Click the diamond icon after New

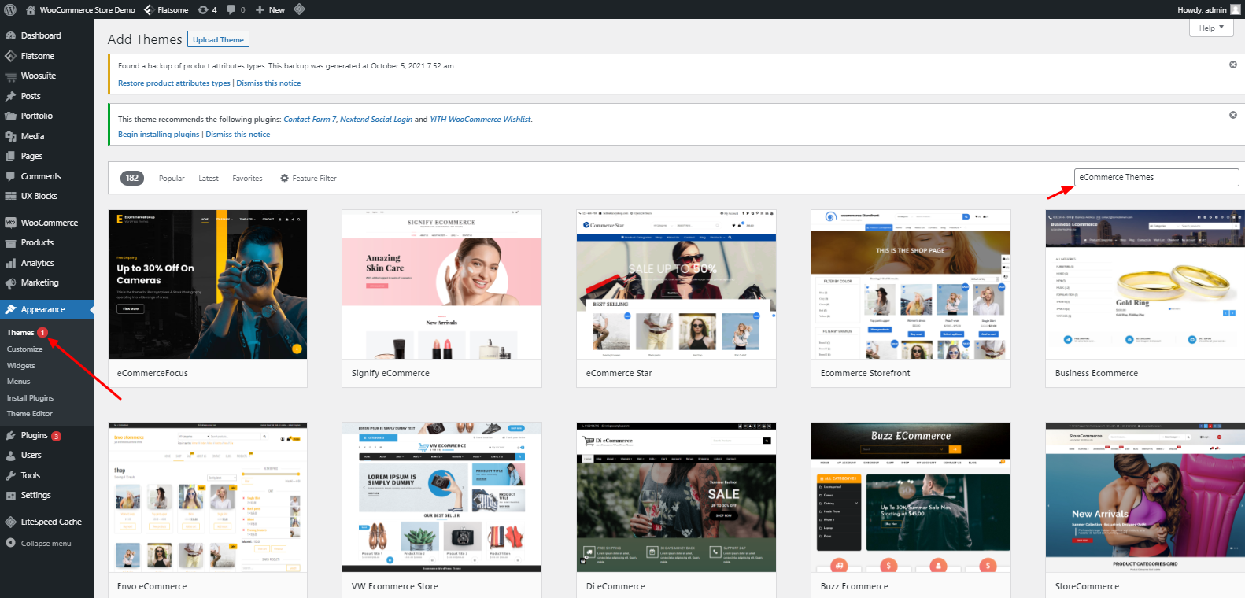tap(299, 9)
